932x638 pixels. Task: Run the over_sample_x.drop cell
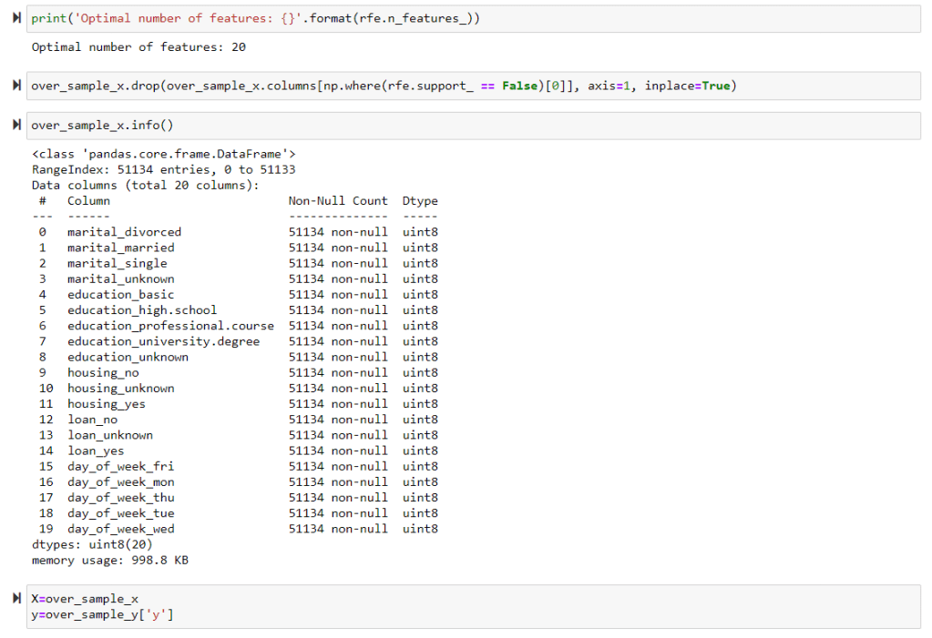pos(17,86)
